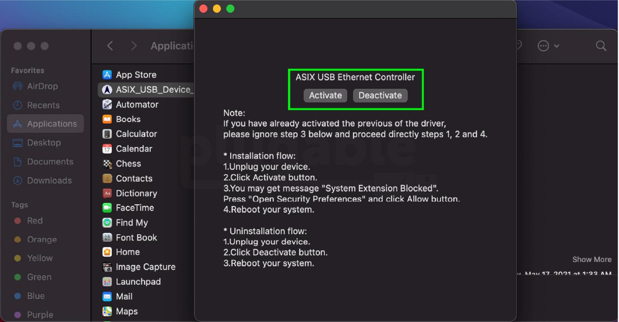Open Downloads in Finder sidebar

click(45, 180)
